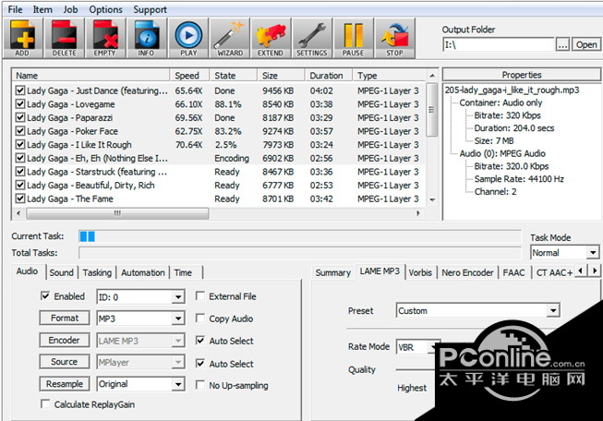Click the Resample button
This screenshot has height=421, width=603.
coord(65,384)
